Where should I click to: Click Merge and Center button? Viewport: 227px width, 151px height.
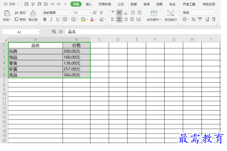[154, 16]
